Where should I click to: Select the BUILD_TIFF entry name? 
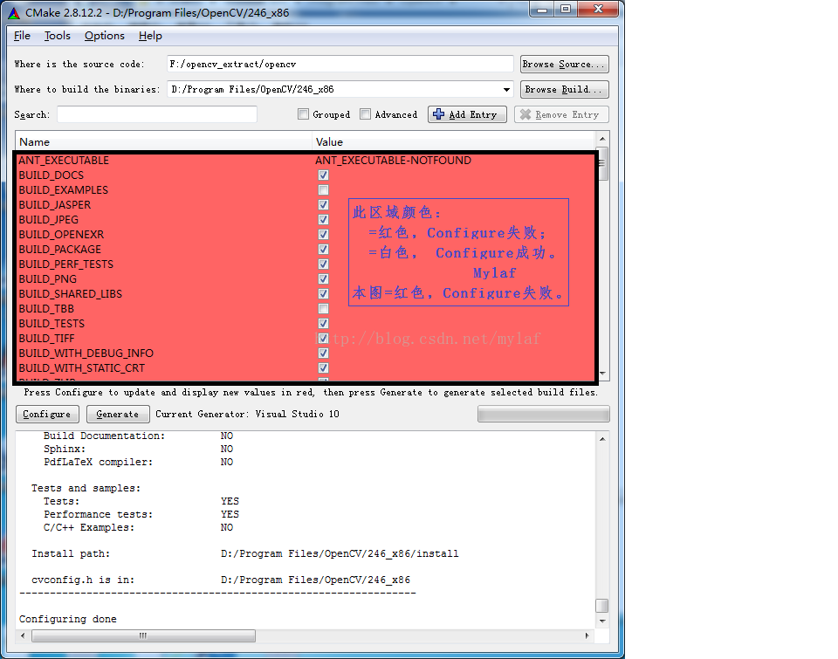46,339
